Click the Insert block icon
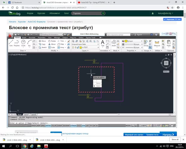This screenshot has height=149, width=186. click(x=114, y=43)
